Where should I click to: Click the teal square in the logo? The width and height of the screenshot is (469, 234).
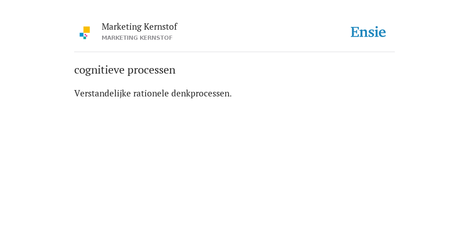tap(85, 38)
